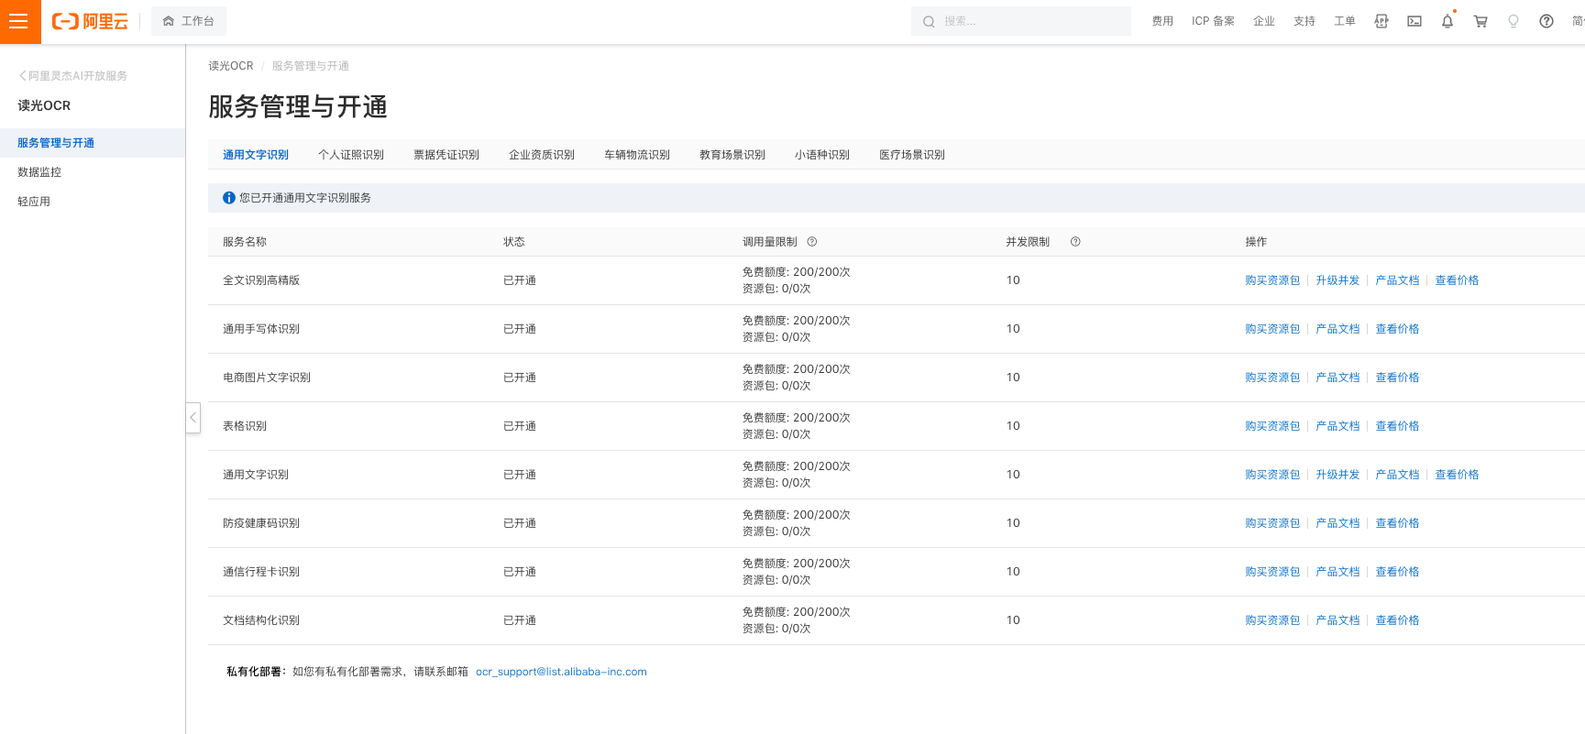Click the Alibaba Cloud (阿里云) logo
This screenshot has width=1585, height=734.
(x=90, y=21)
